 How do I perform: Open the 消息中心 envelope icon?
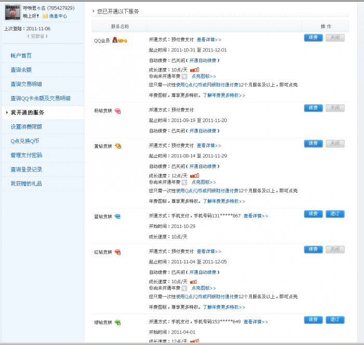45,16
